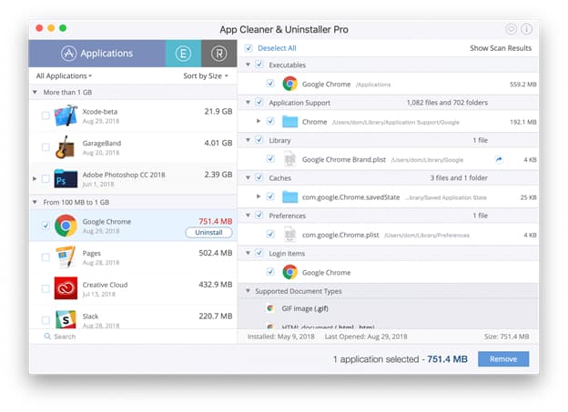
Task: Uncheck the Executables category checkbox
Action: pyautogui.click(x=259, y=65)
